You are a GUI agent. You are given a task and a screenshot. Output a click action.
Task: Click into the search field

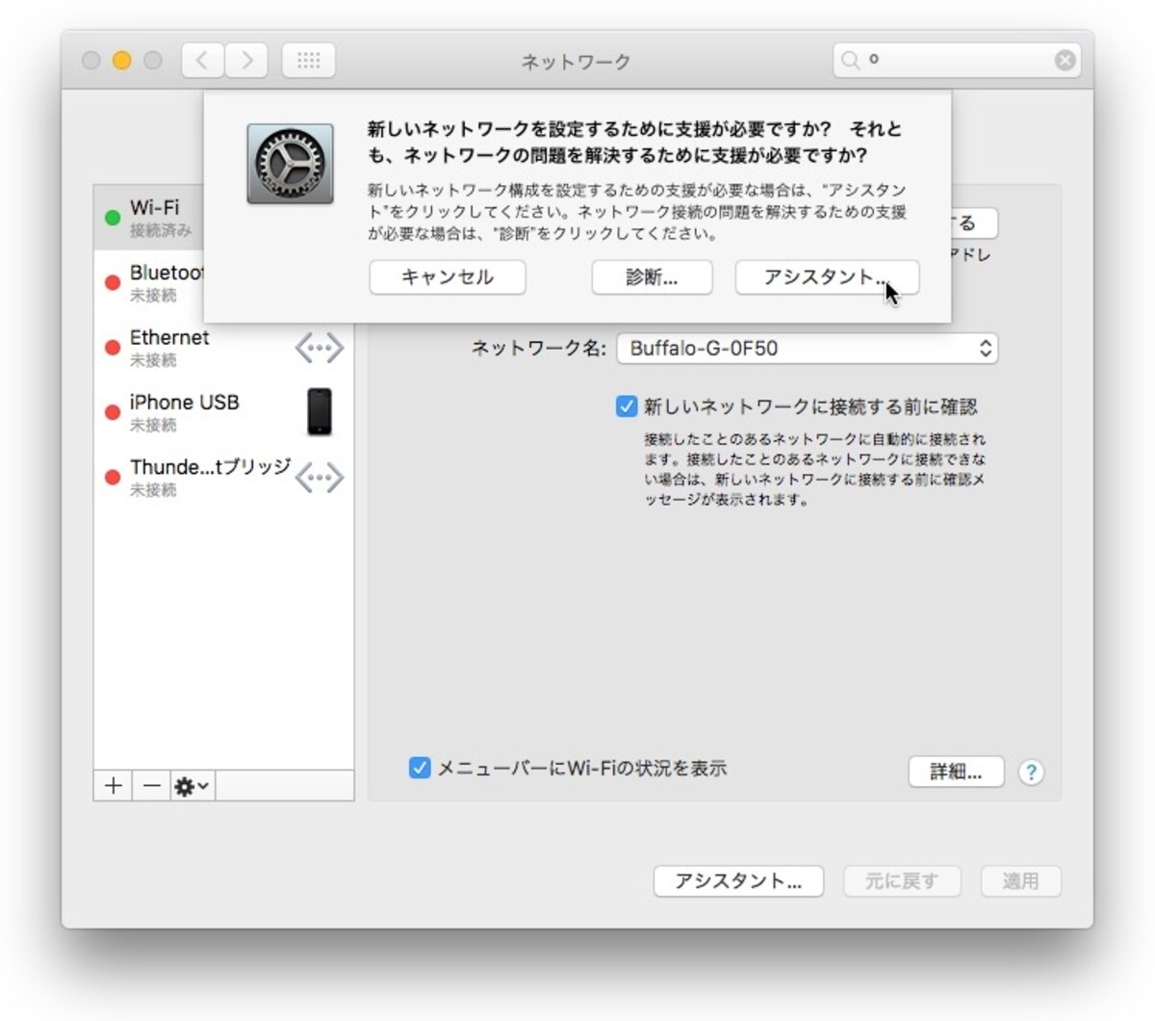coord(956,61)
